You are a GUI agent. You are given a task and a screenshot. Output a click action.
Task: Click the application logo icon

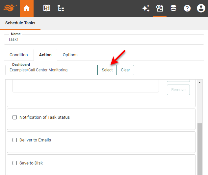[x=10, y=8]
